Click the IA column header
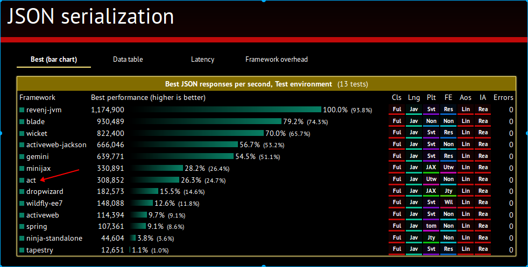 [x=483, y=98]
